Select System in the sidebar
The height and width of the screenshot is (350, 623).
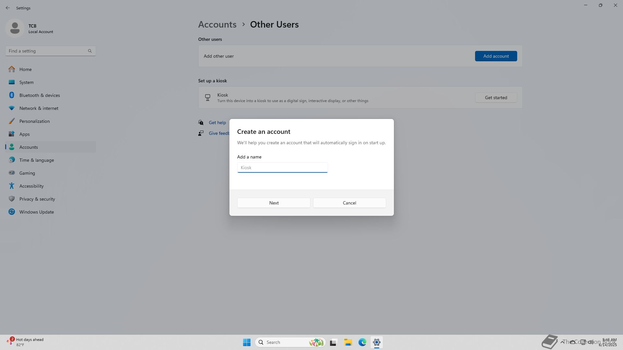[26, 82]
